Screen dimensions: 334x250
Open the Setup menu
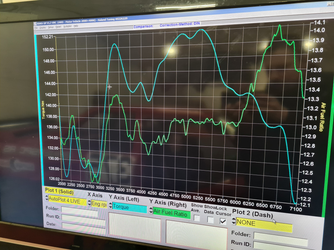(50, 27)
